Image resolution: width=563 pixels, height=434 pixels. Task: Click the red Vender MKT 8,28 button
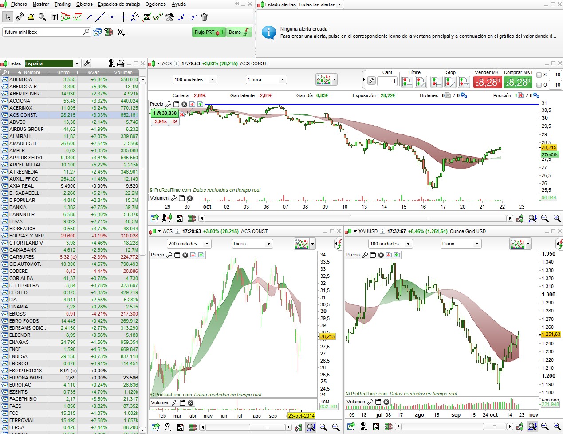click(x=488, y=82)
